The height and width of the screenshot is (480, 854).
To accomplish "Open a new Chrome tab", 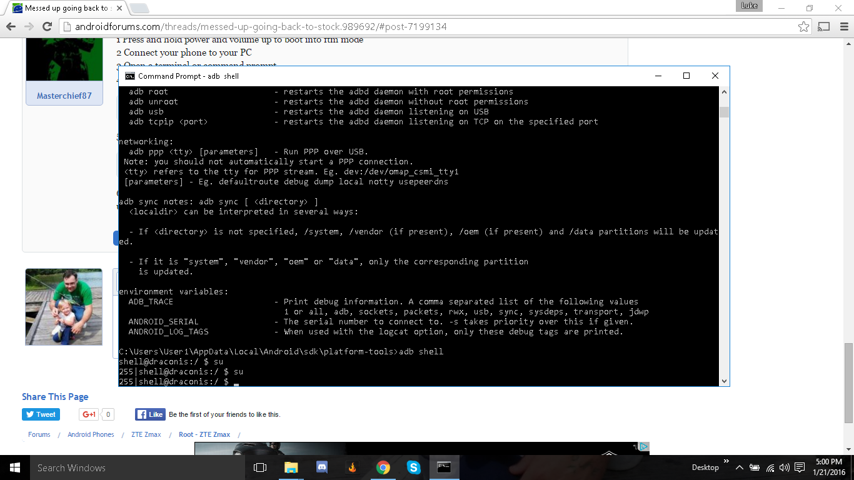I will 139,8.
